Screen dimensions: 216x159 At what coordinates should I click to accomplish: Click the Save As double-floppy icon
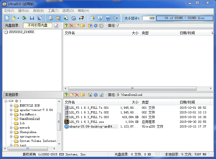40,18
